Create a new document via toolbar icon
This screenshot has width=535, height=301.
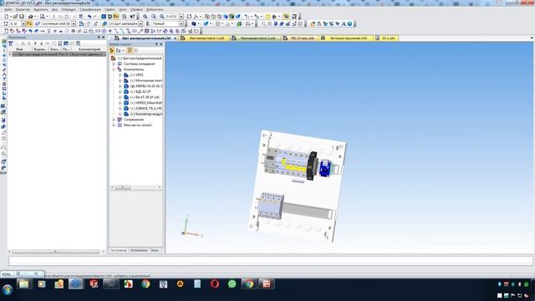coord(6,17)
